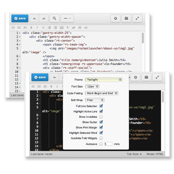Insert unordered list in the back editor

pyautogui.click(x=55, y=28)
